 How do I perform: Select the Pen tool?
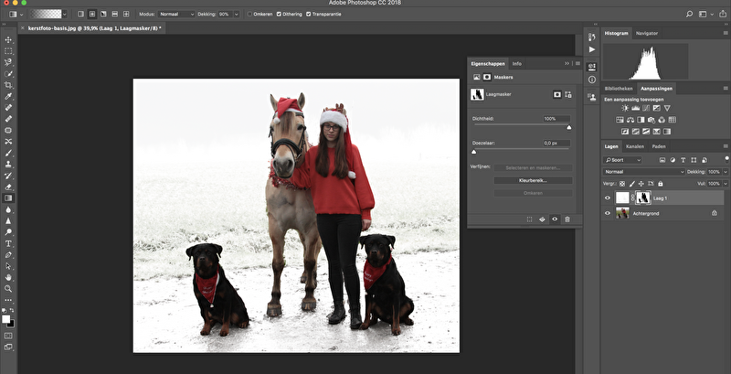pyautogui.click(x=8, y=254)
